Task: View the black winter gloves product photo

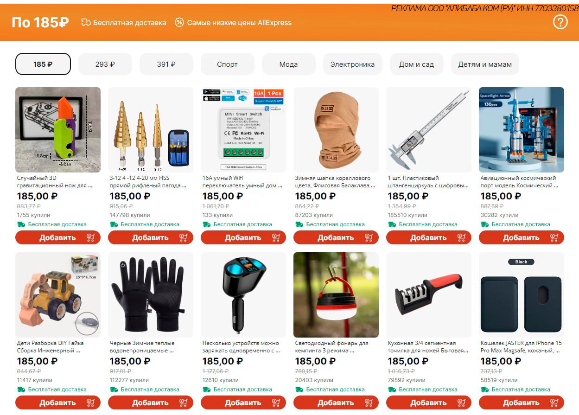Action: click(151, 295)
